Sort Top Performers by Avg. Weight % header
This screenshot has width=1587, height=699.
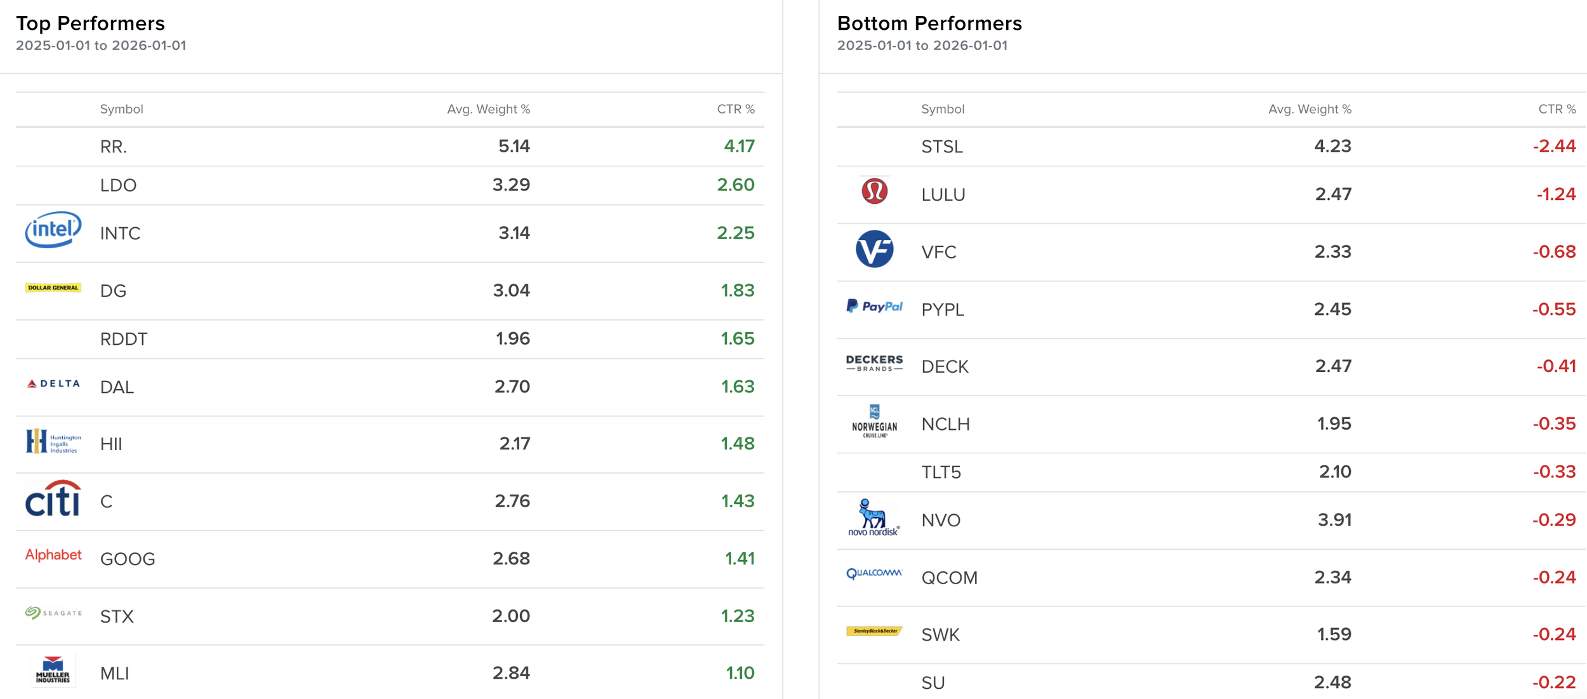click(x=488, y=109)
